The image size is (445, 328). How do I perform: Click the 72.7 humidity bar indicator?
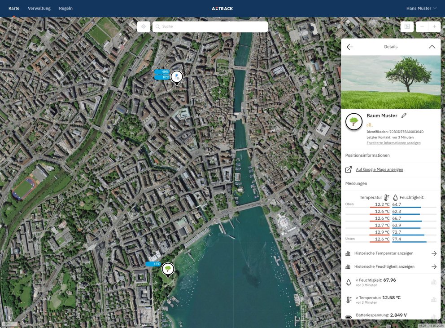(x=408, y=235)
